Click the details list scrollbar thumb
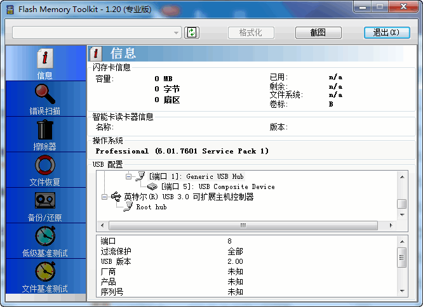This screenshot has width=423, height=307. pos(402,258)
